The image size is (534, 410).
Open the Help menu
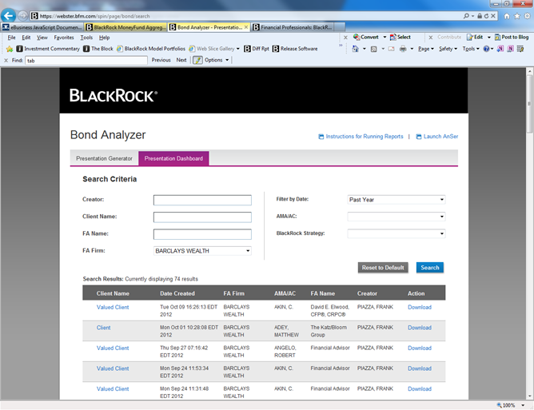click(104, 38)
